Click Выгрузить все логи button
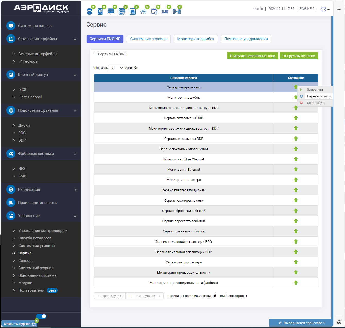 pyautogui.click(x=299, y=56)
